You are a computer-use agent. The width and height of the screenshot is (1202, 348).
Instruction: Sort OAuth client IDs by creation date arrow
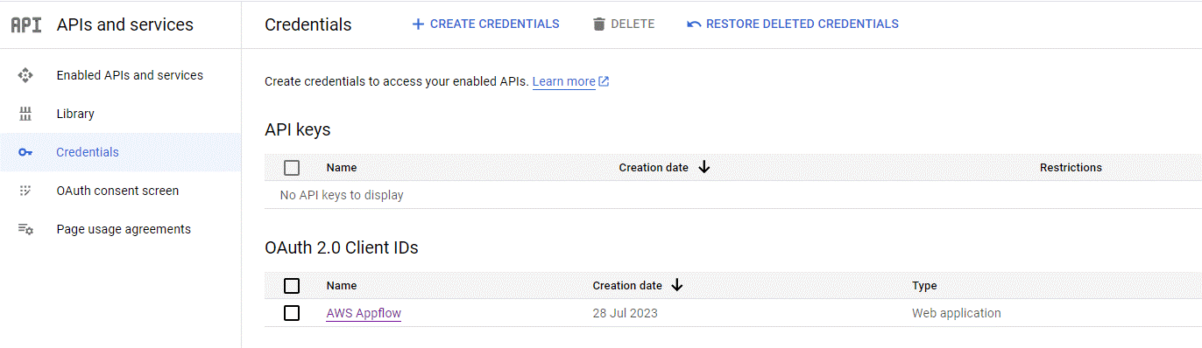point(677,285)
